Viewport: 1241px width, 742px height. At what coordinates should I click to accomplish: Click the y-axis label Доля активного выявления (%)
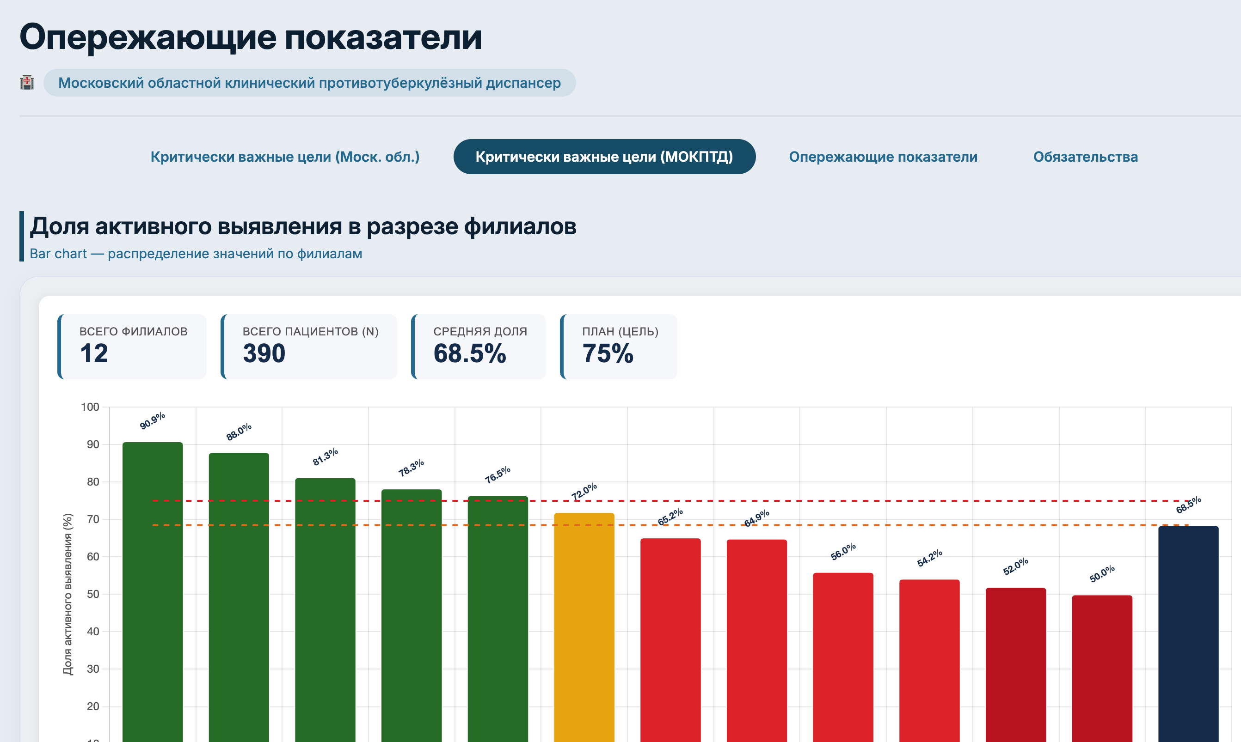point(68,595)
